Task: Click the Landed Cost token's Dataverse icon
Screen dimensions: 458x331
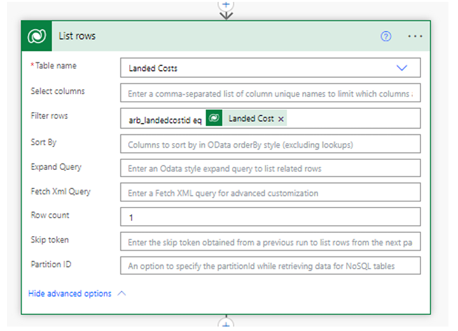Action: [214, 118]
